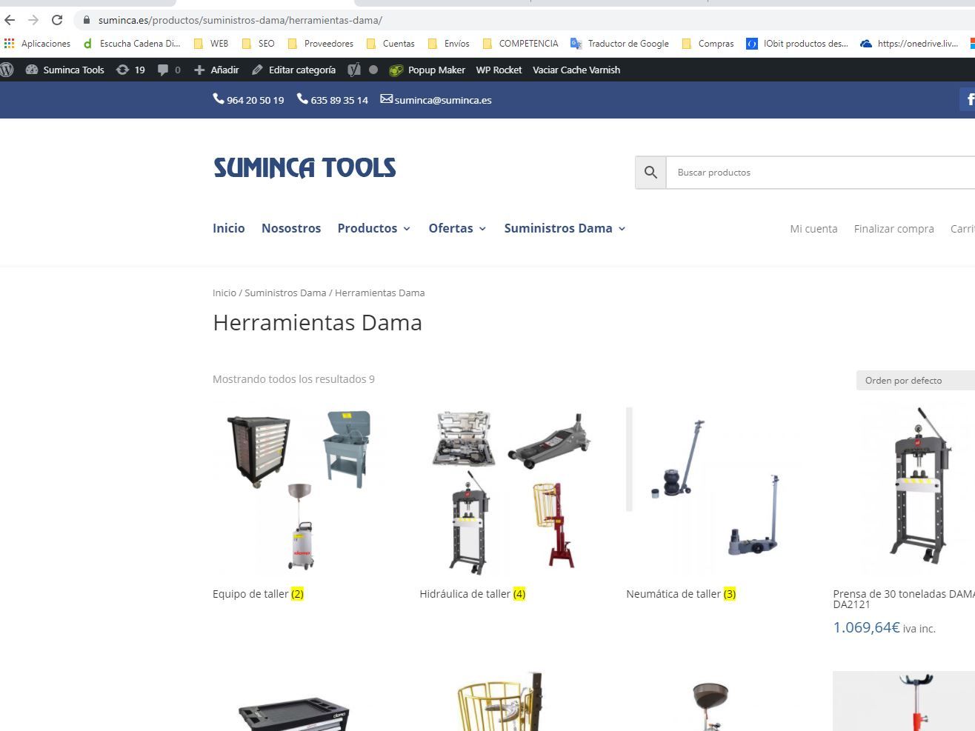Click Herramientas Dama page heading
The height and width of the screenshot is (731, 975).
[x=317, y=323]
